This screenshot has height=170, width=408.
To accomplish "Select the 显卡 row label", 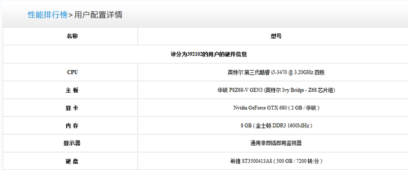I will pyautogui.click(x=72, y=108).
